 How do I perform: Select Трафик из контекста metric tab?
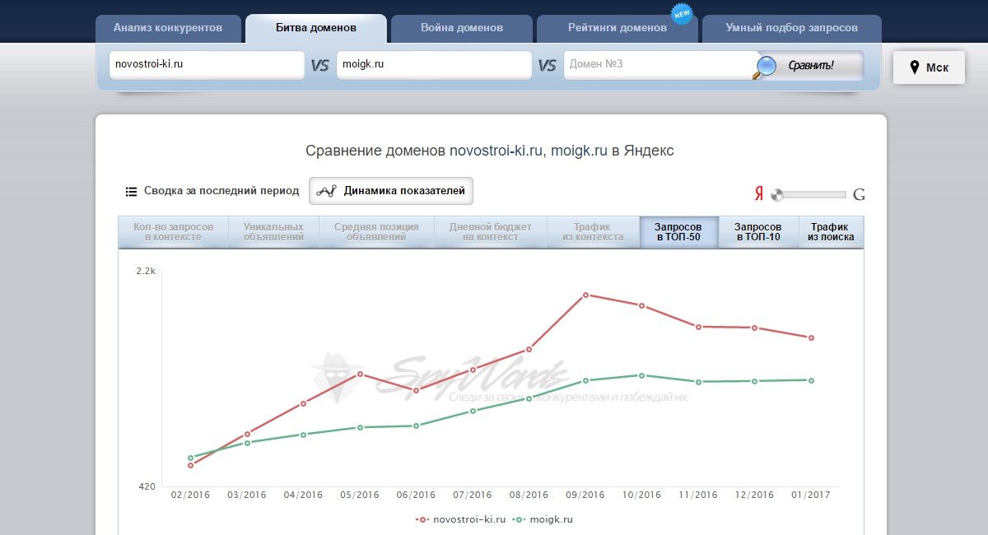tap(593, 232)
